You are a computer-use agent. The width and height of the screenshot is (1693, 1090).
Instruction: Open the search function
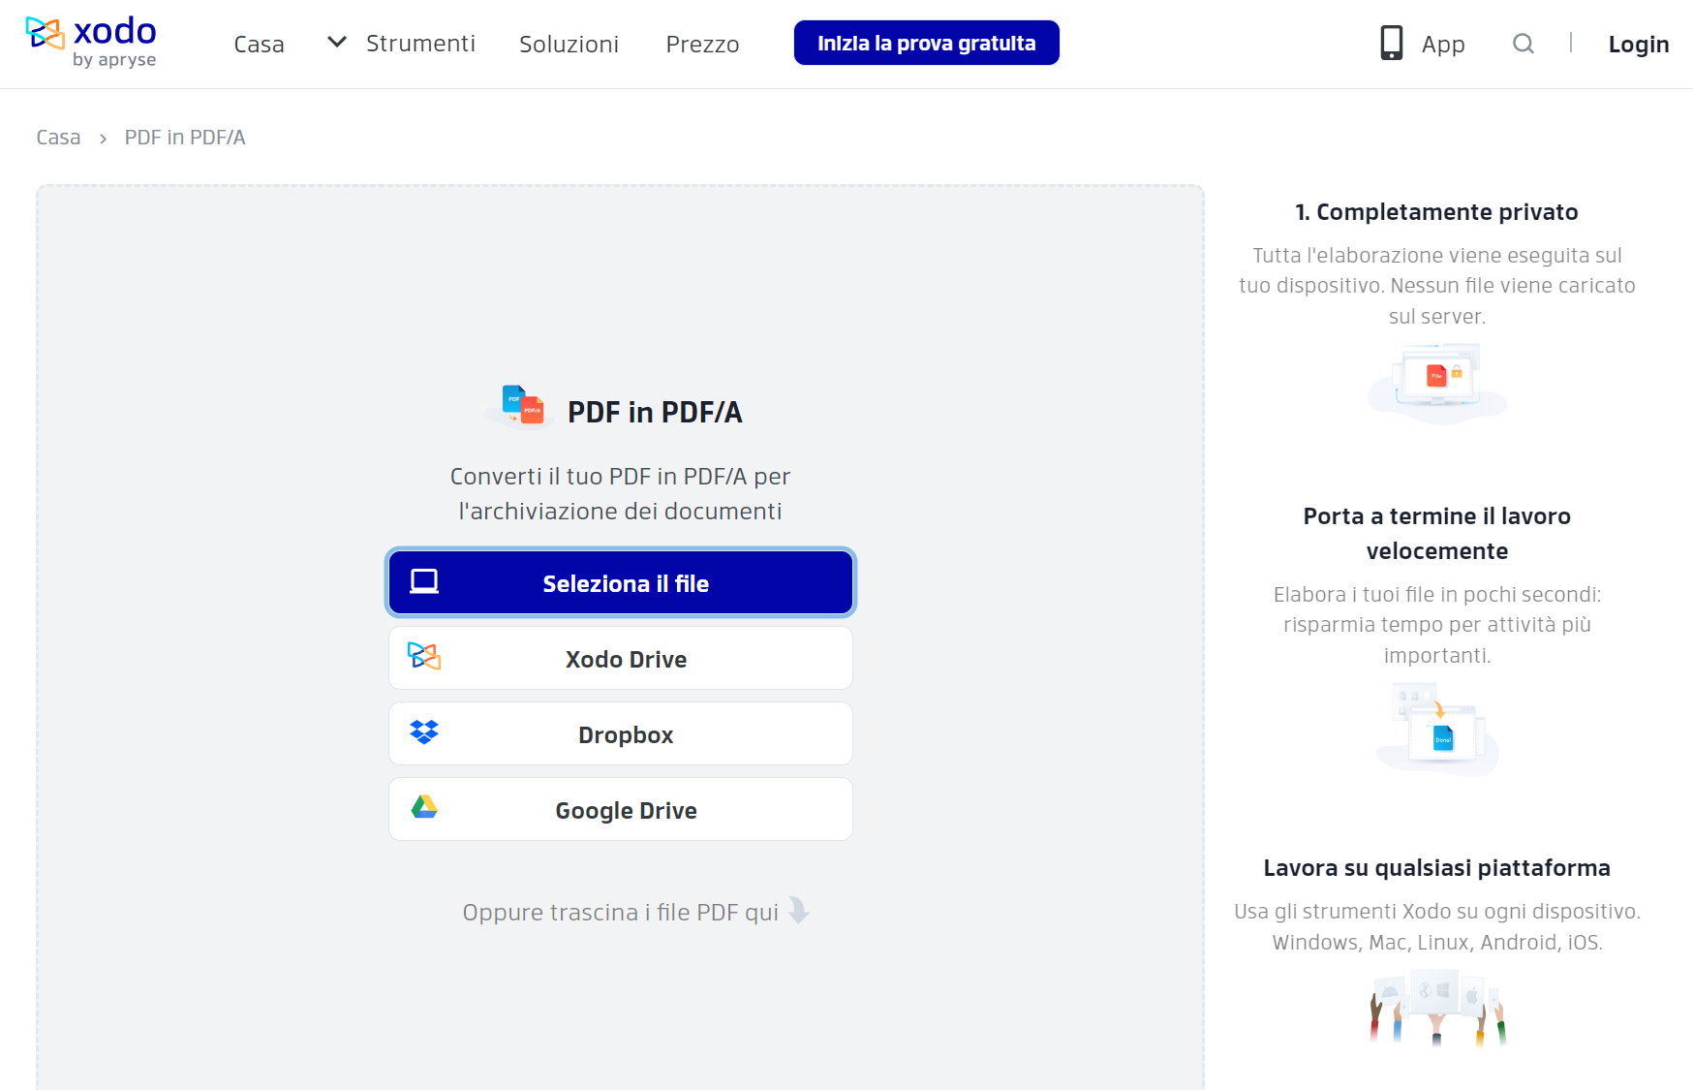[1522, 44]
